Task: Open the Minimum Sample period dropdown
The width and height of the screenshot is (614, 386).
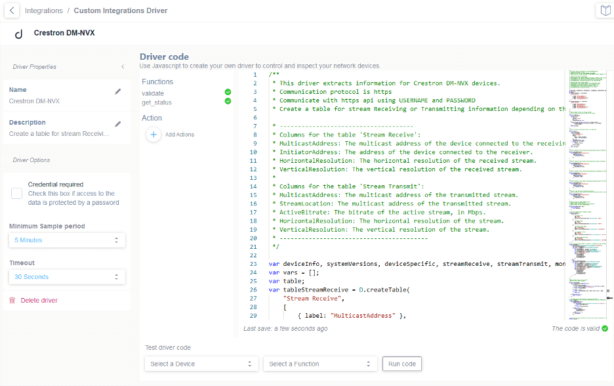Action: [67, 240]
